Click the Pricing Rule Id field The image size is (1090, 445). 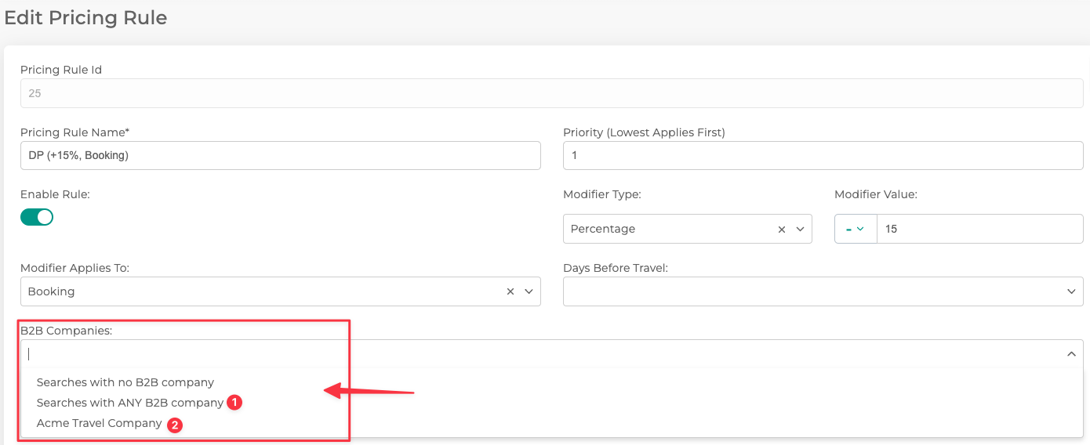tap(551, 93)
